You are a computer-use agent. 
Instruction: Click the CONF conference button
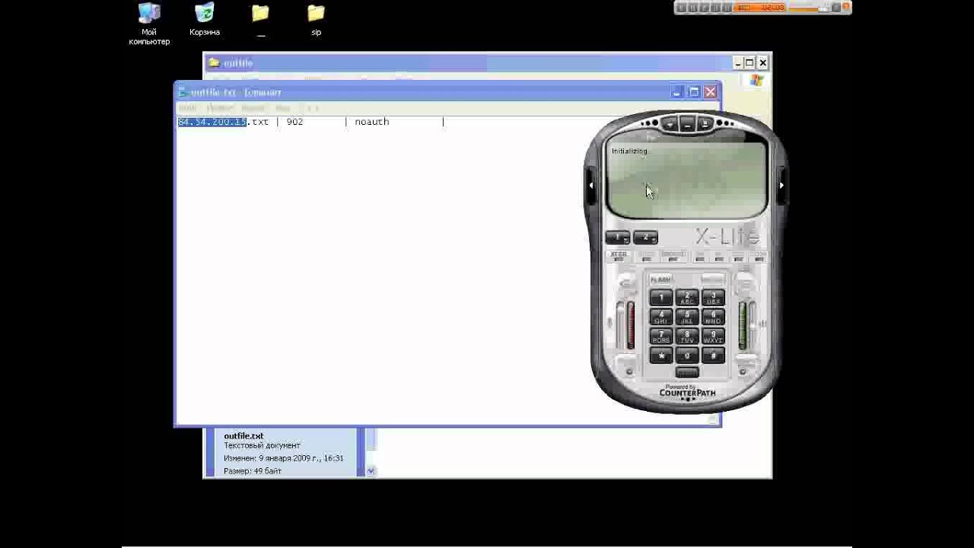(x=759, y=256)
